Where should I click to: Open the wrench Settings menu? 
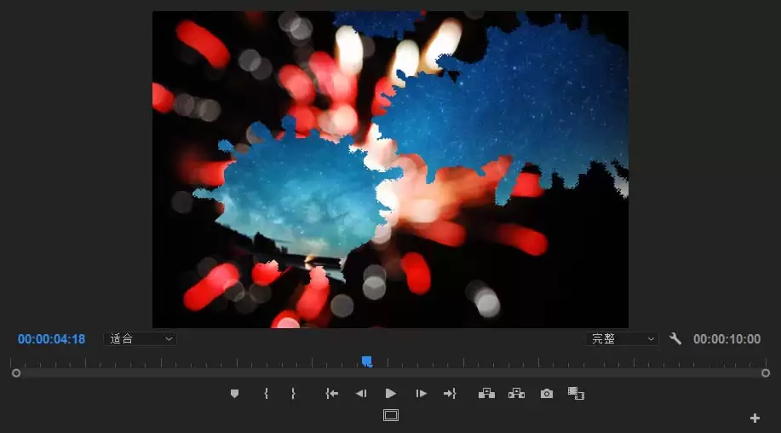click(675, 339)
